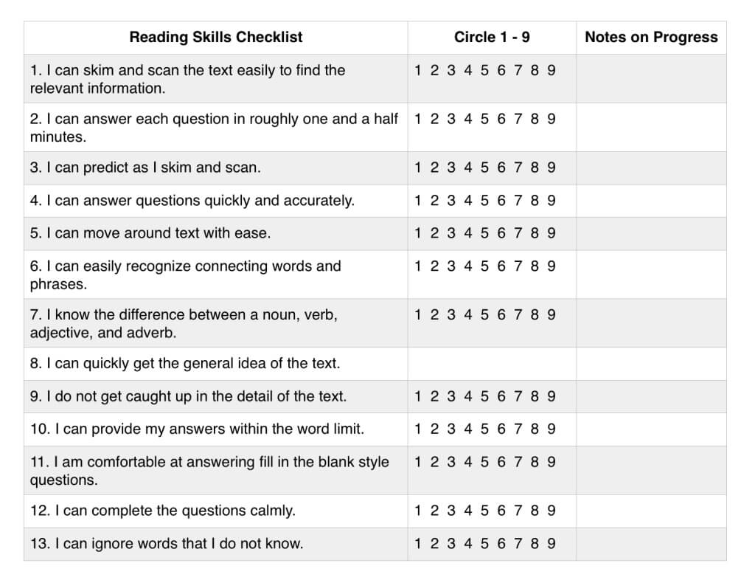Click empty rating cell for statement 8
Image resolution: width=755 pixels, height=580 pixels.
(x=492, y=364)
